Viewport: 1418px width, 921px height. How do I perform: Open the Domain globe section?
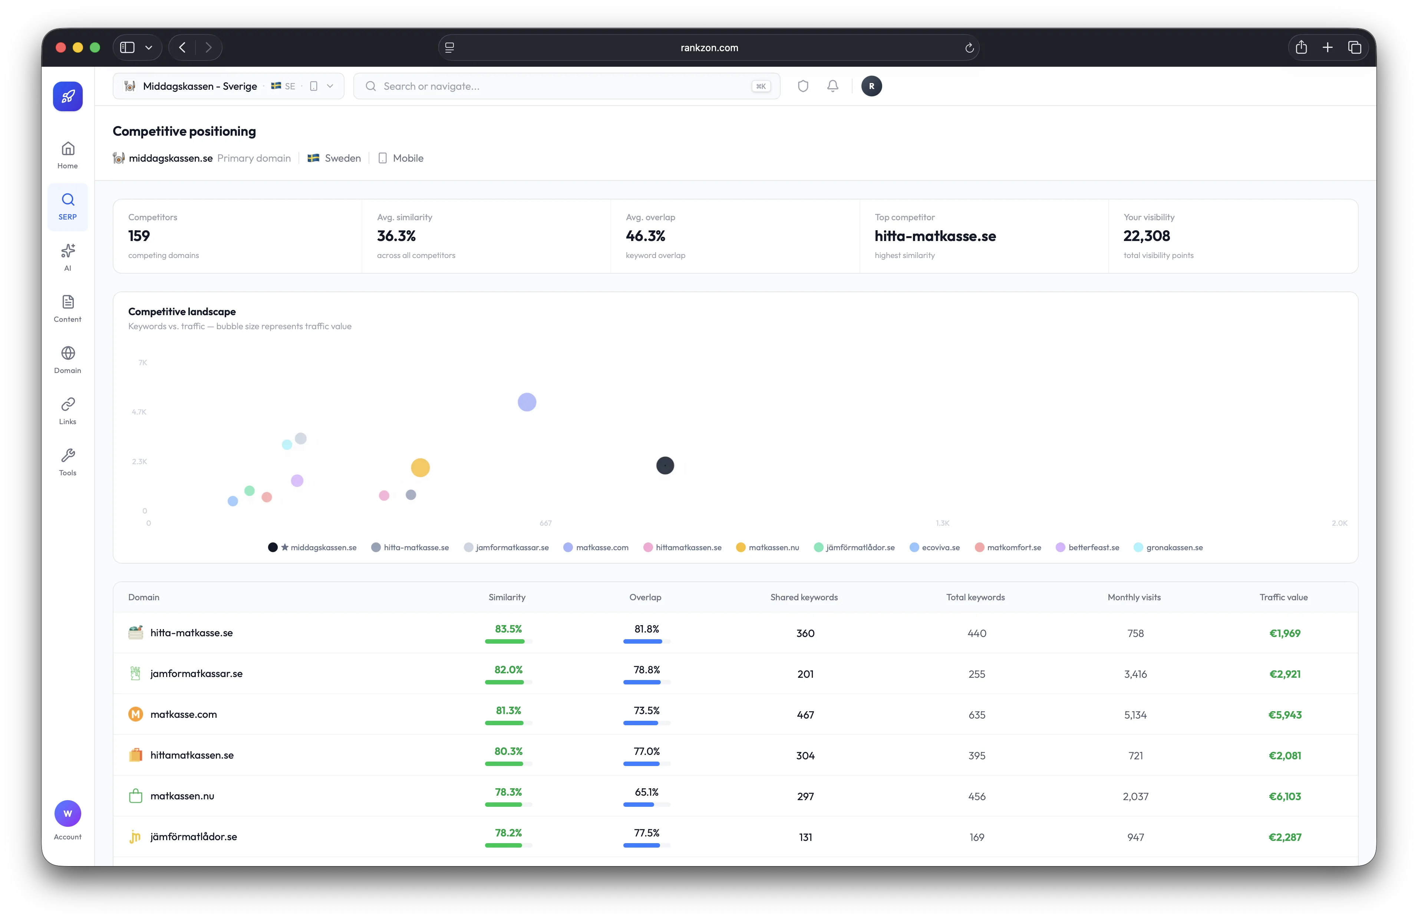pyautogui.click(x=68, y=360)
